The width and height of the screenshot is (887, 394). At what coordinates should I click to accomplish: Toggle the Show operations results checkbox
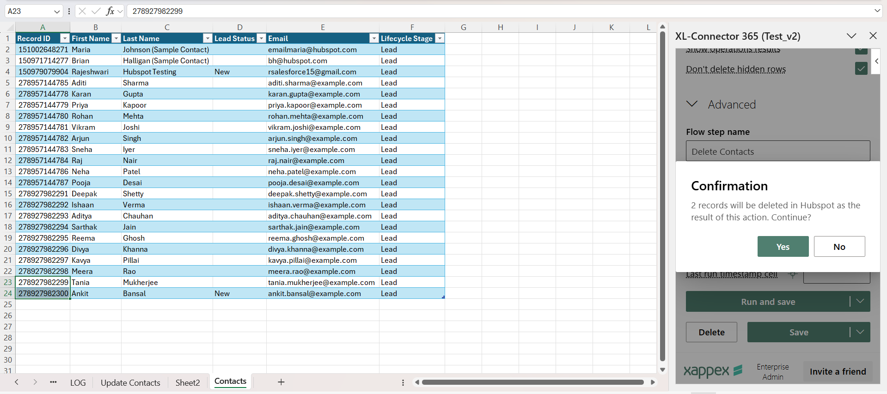pyautogui.click(x=861, y=50)
